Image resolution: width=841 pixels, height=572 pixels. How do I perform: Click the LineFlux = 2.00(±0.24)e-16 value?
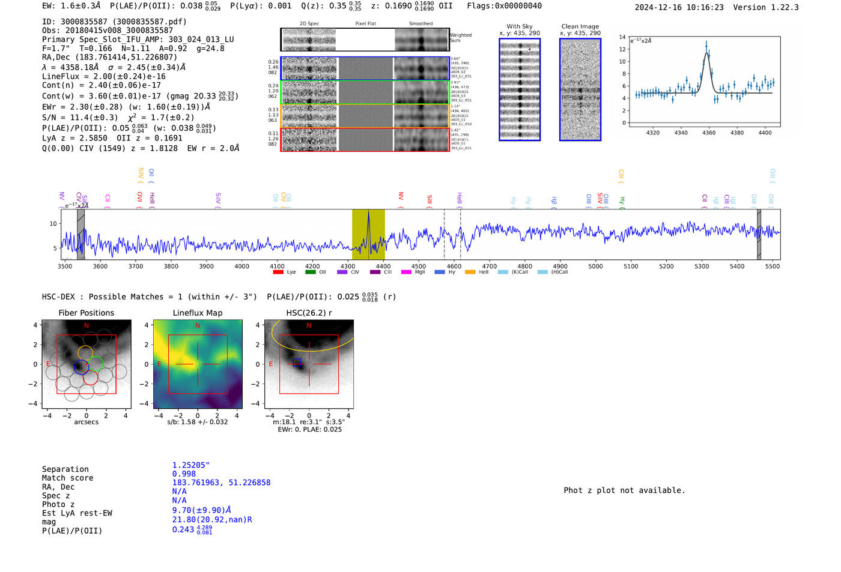point(104,77)
